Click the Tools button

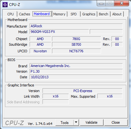point(65,123)
